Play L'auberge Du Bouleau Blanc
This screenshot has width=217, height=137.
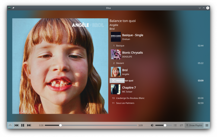(x=157, y=98)
